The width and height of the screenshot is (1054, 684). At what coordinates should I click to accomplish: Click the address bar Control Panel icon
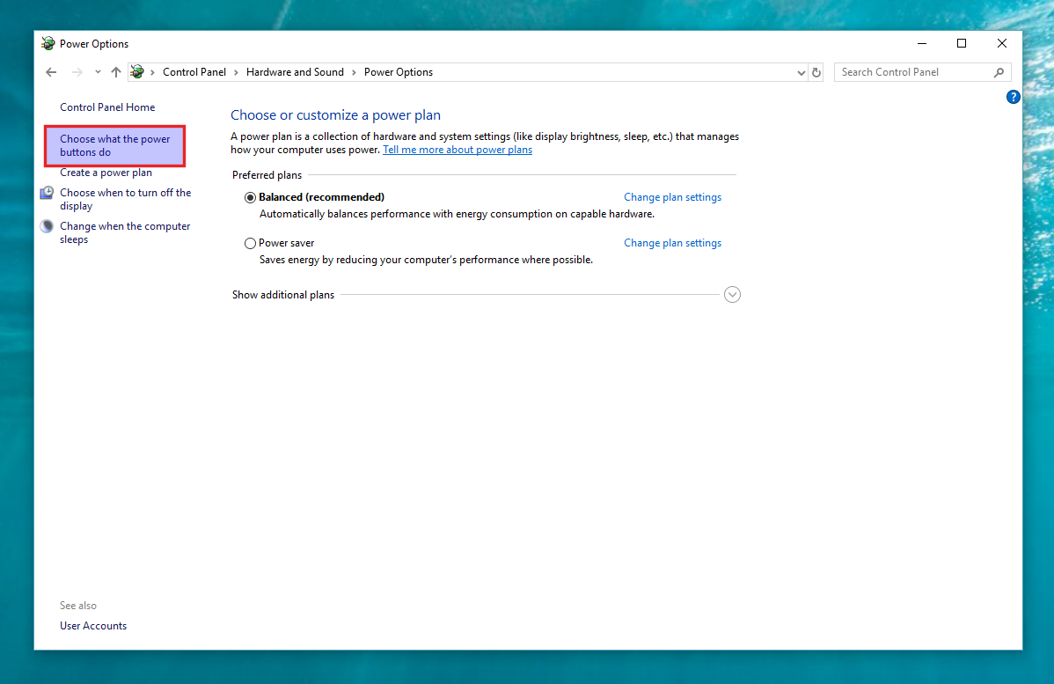137,72
